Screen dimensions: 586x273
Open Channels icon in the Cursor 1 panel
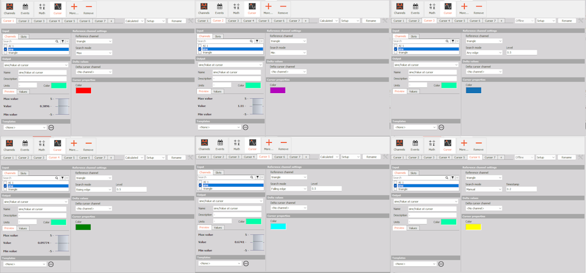pos(9,8)
